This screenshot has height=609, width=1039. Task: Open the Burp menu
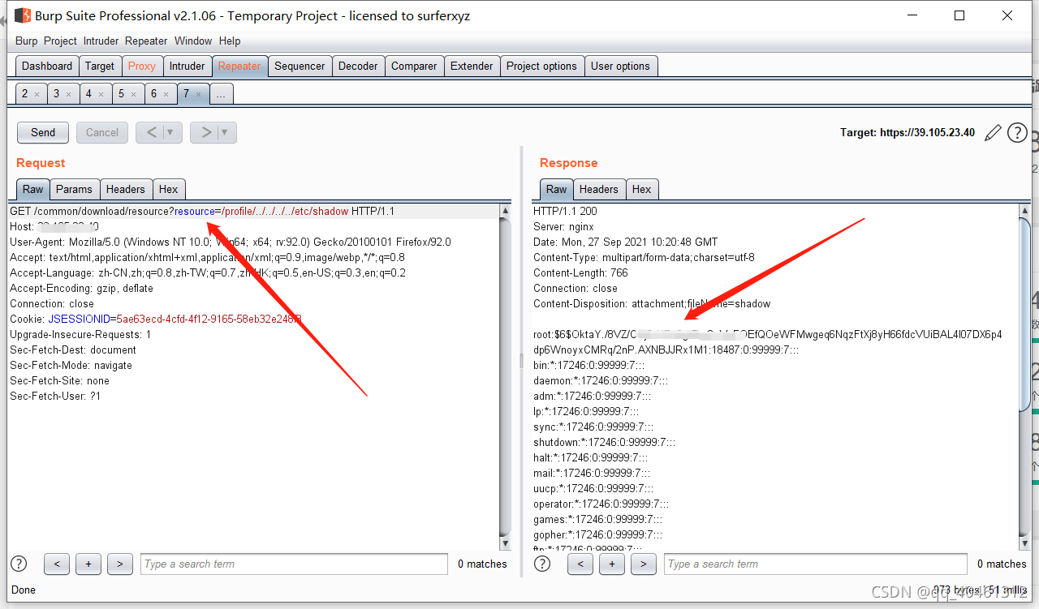pos(26,41)
